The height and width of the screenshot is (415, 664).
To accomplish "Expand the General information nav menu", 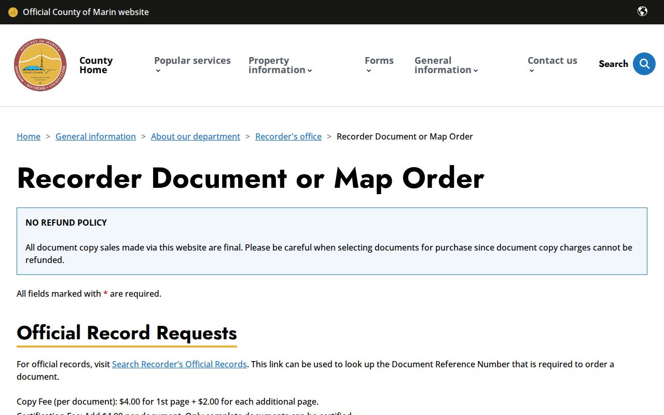I will click(x=446, y=65).
